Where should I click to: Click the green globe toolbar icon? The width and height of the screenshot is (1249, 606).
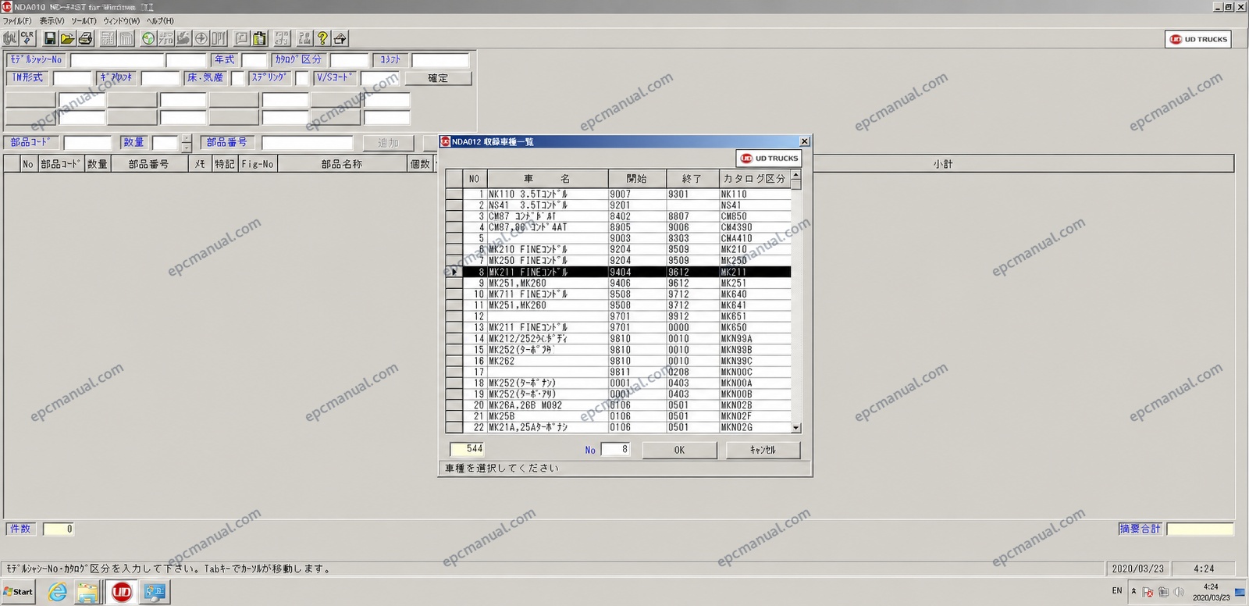pos(148,37)
